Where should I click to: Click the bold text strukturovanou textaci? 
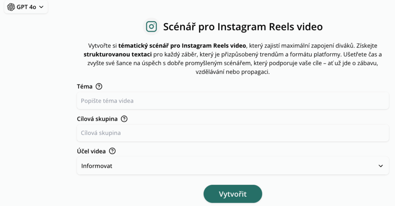pos(118,54)
